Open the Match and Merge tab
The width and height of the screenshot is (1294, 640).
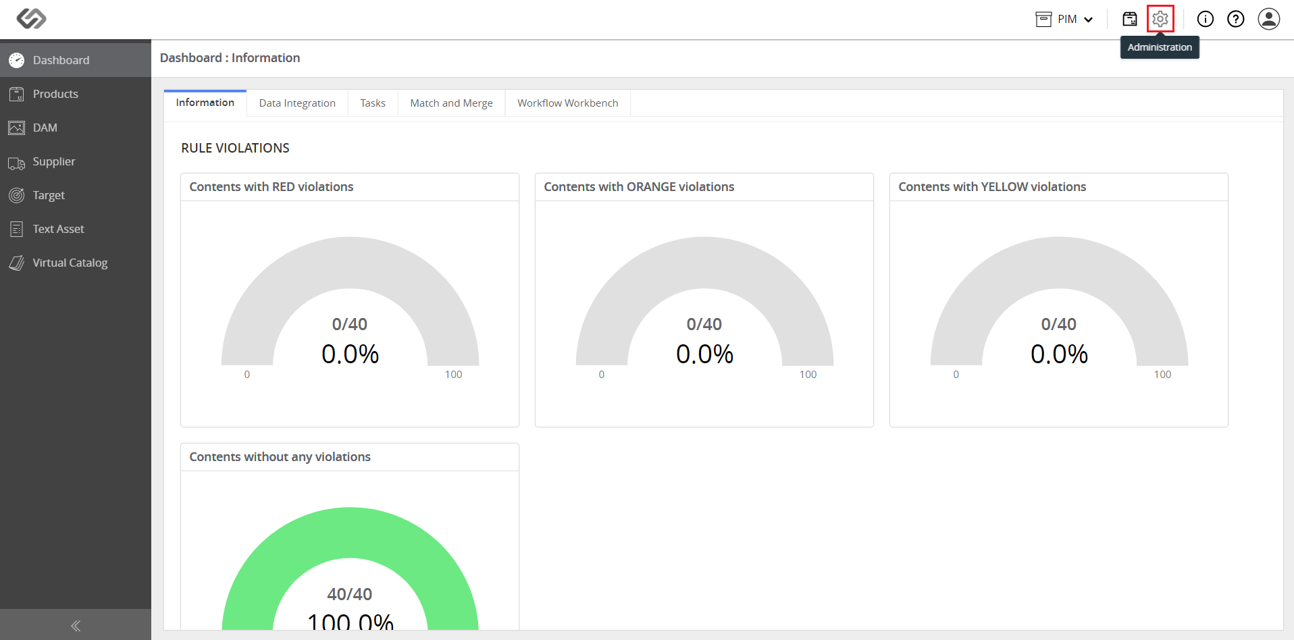point(451,103)
